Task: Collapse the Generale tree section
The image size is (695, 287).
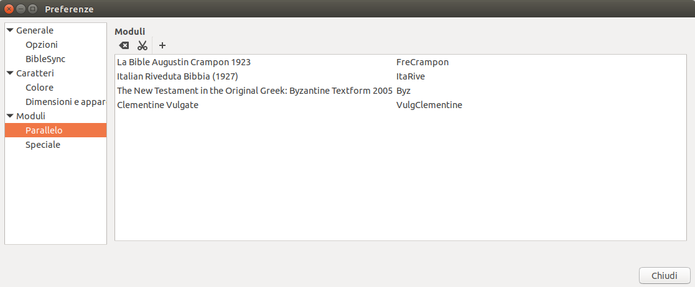Action: 10,30
